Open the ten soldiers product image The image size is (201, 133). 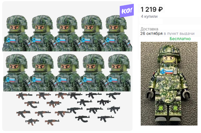(x=67, y=66)
